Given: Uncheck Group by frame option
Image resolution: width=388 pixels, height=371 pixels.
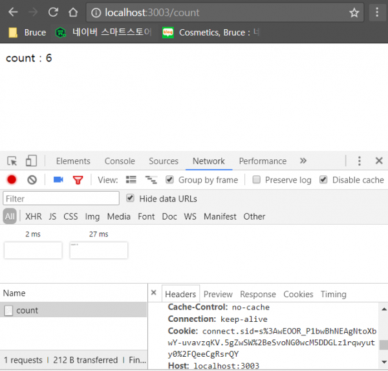Looking at the screenshot, I should (x=170, y=180).
